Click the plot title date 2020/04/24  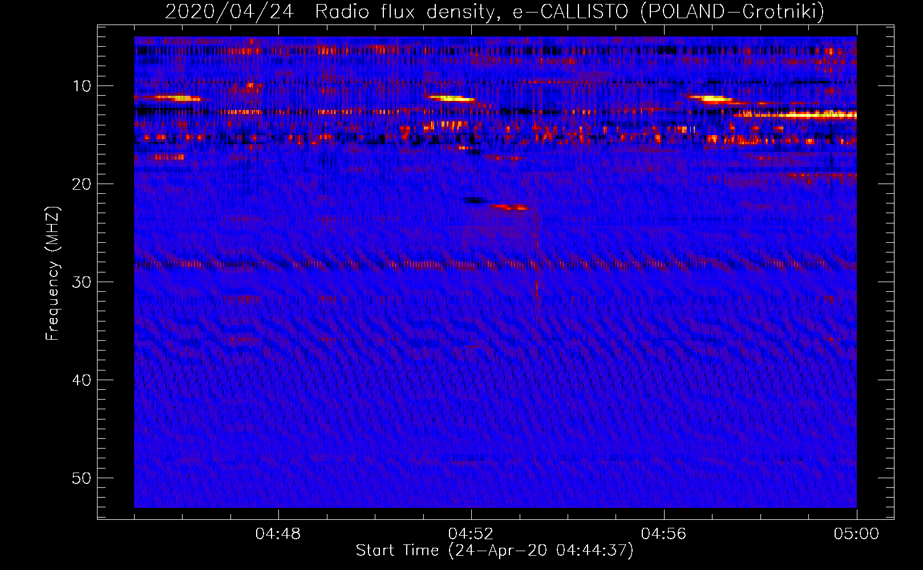pos(229,12)
